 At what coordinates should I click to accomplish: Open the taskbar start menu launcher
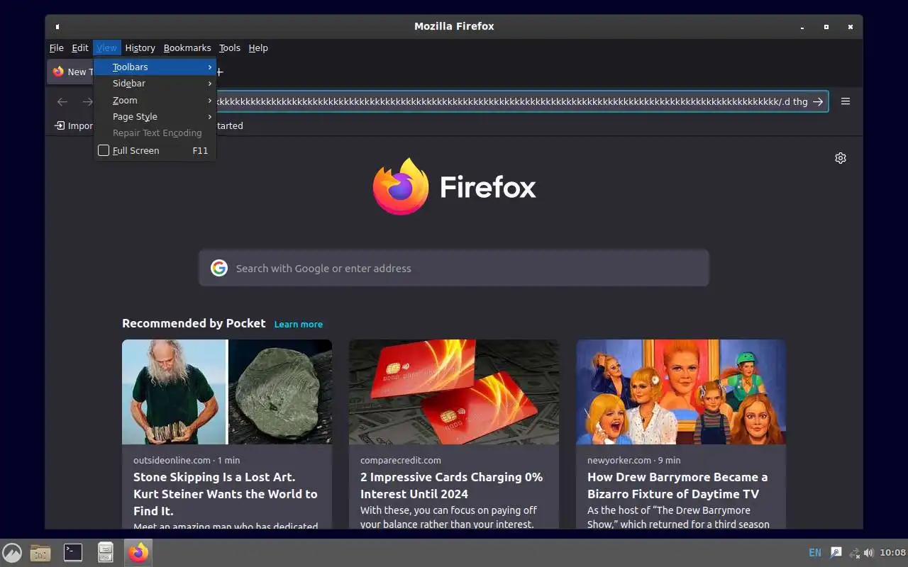[x=12, y=552]
